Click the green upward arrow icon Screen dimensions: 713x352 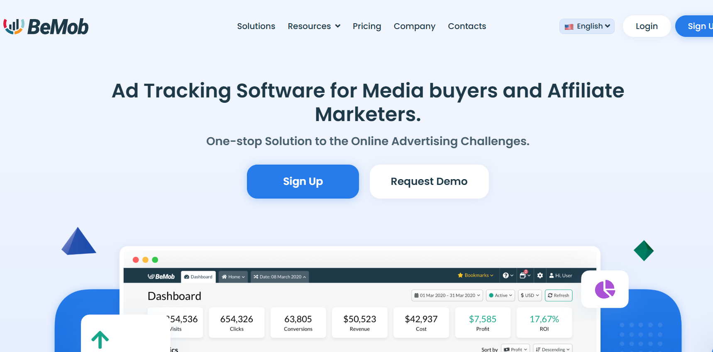point(100,340)
